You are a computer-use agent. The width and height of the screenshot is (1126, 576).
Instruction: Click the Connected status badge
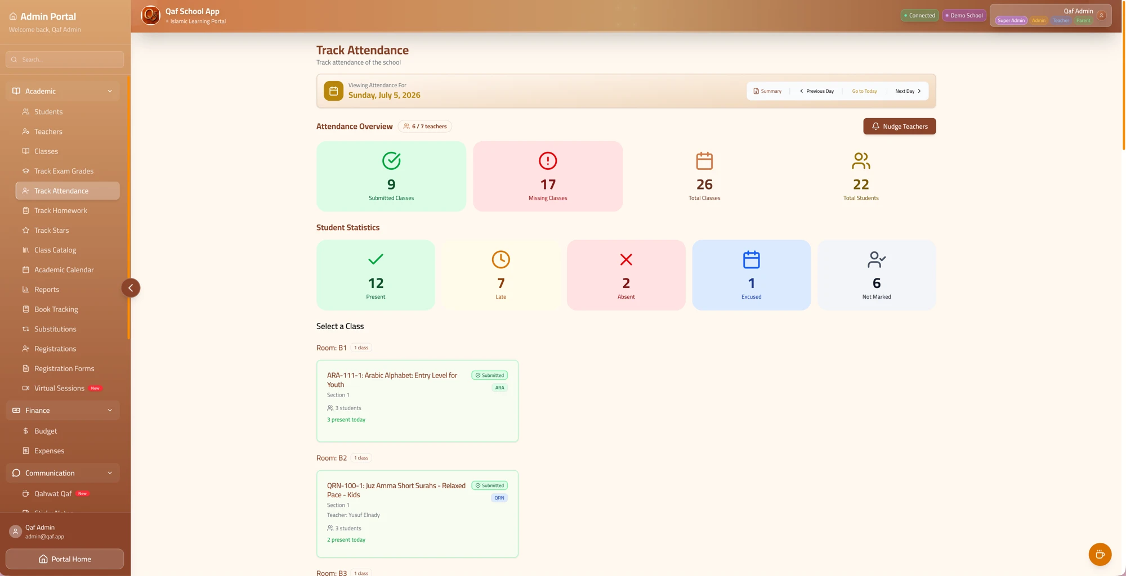click(919, 16)
